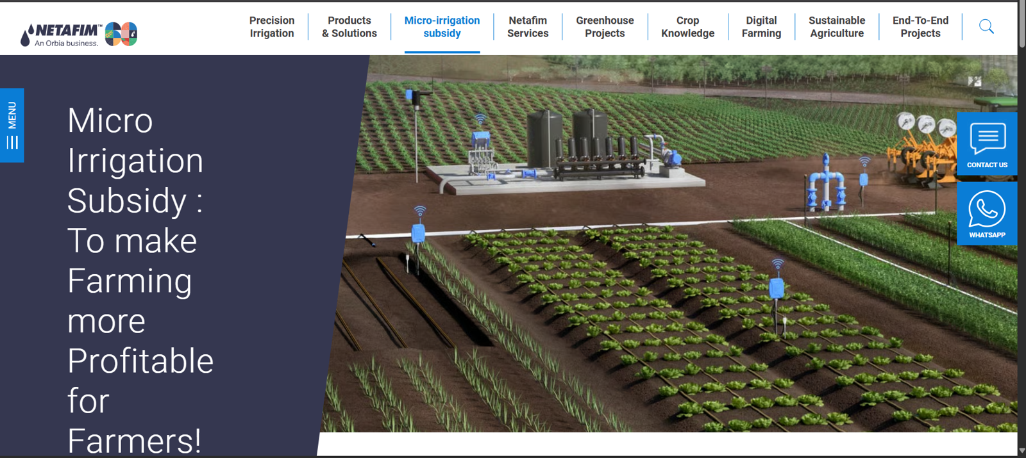1026x458 pixels.
Task: Open the search magnifier icon
Action: point(986,27)
